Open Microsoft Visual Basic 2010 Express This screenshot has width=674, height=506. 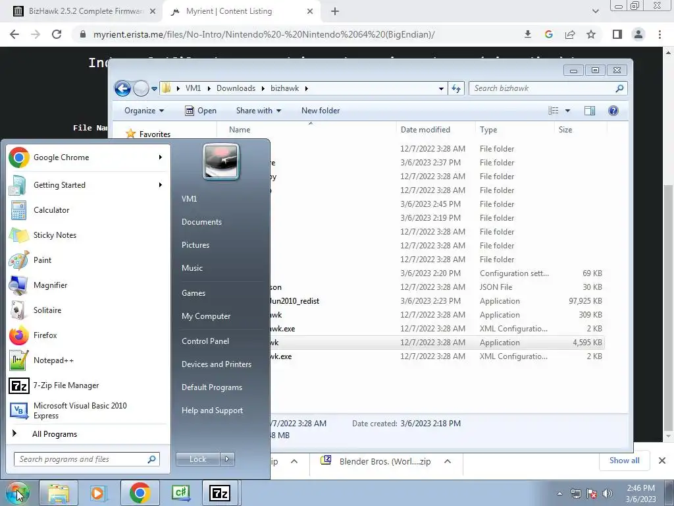point(86,410)
